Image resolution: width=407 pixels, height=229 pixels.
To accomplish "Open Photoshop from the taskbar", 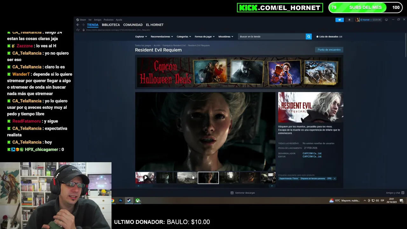I will click(x=121, y=201).
